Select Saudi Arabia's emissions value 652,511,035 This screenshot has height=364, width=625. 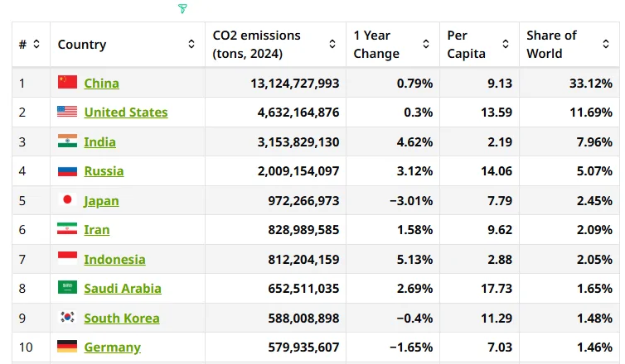(x=303, y=289)
